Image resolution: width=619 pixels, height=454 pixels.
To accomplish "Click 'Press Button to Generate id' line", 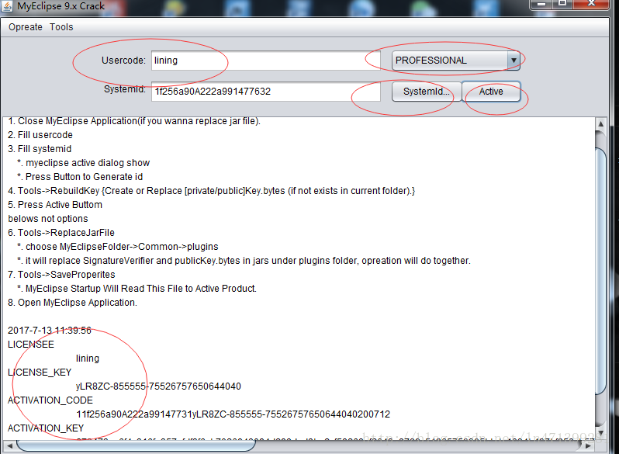I will 80,177.
